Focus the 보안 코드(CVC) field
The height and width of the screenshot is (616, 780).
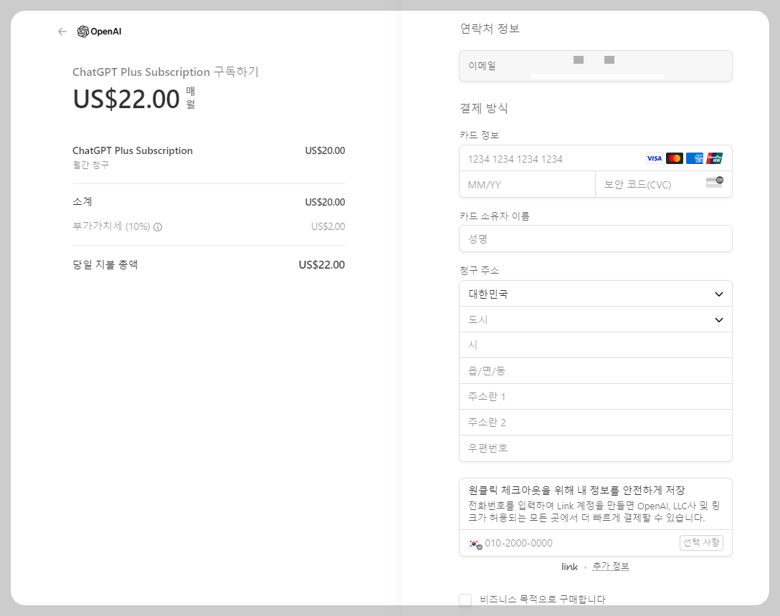(x=664, y=185)
